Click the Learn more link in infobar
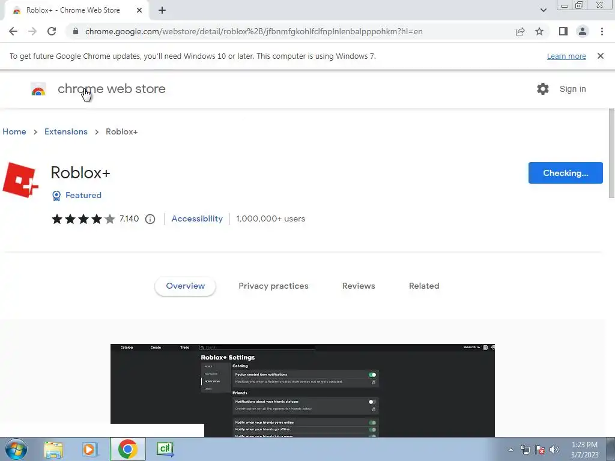615x461 pixels. [x=566, y=56]
